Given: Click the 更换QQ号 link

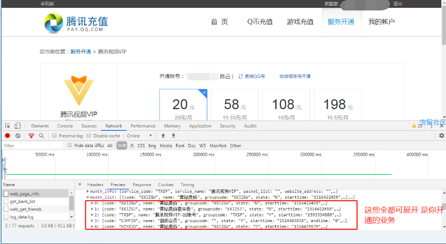Looking at the screenshot, I should (255, 76).
